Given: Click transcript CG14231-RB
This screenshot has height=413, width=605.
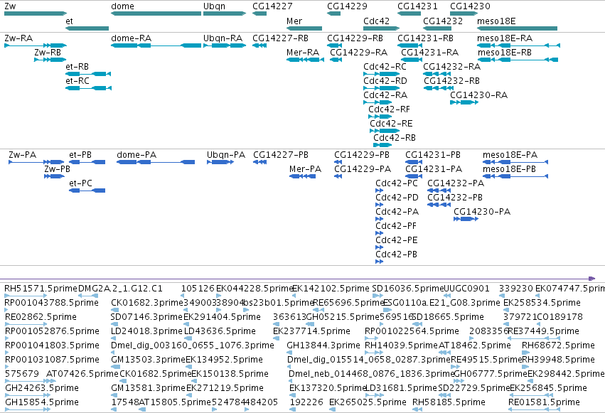Looking at the screenshot, I should click(409, 45).
